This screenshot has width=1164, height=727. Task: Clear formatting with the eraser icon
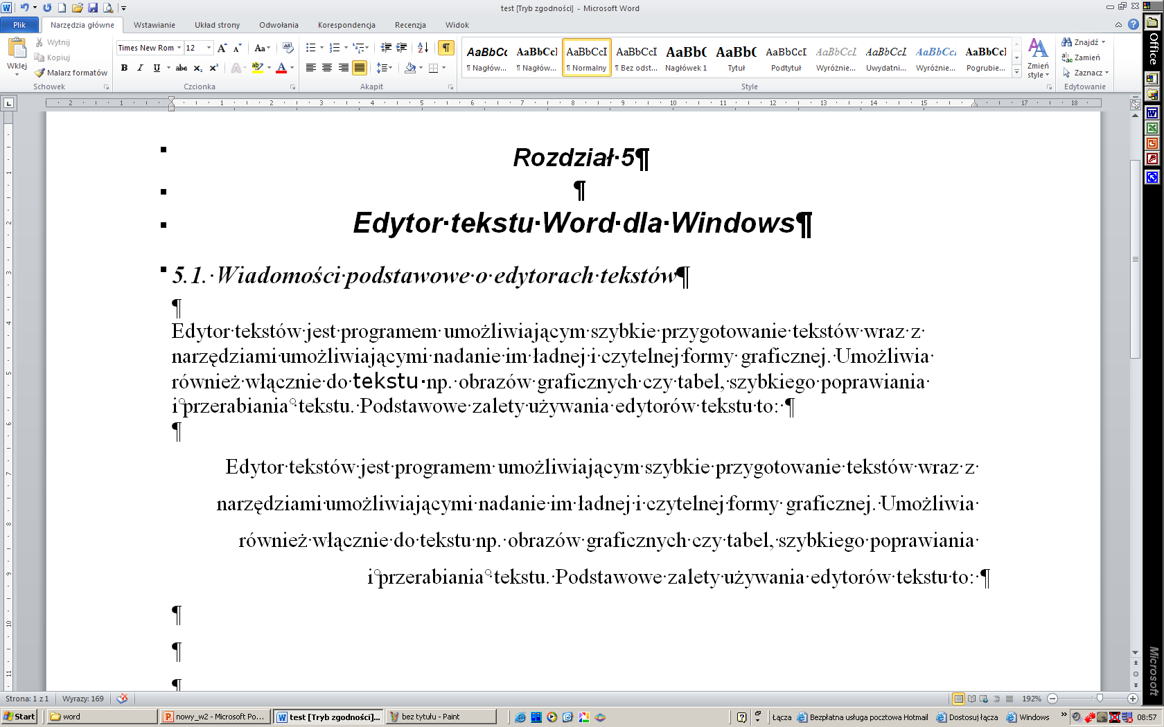tap(288, 48)
